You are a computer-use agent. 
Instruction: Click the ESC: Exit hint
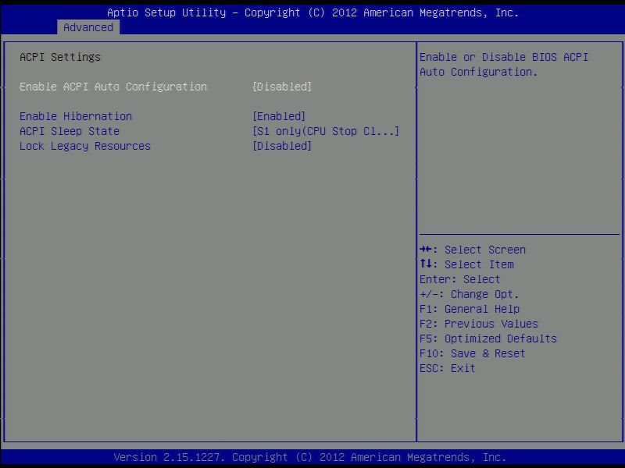coord(447,368)
